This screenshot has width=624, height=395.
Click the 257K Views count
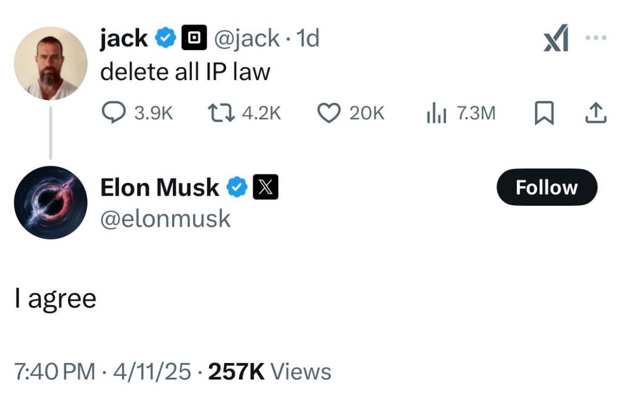pyautogui.click(x=269, y=372)
